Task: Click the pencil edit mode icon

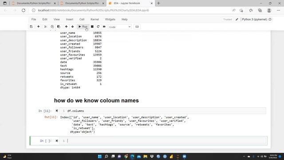Action: (237, 19)
